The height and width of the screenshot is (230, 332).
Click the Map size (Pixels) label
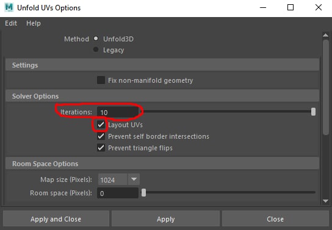coord(66,179)
